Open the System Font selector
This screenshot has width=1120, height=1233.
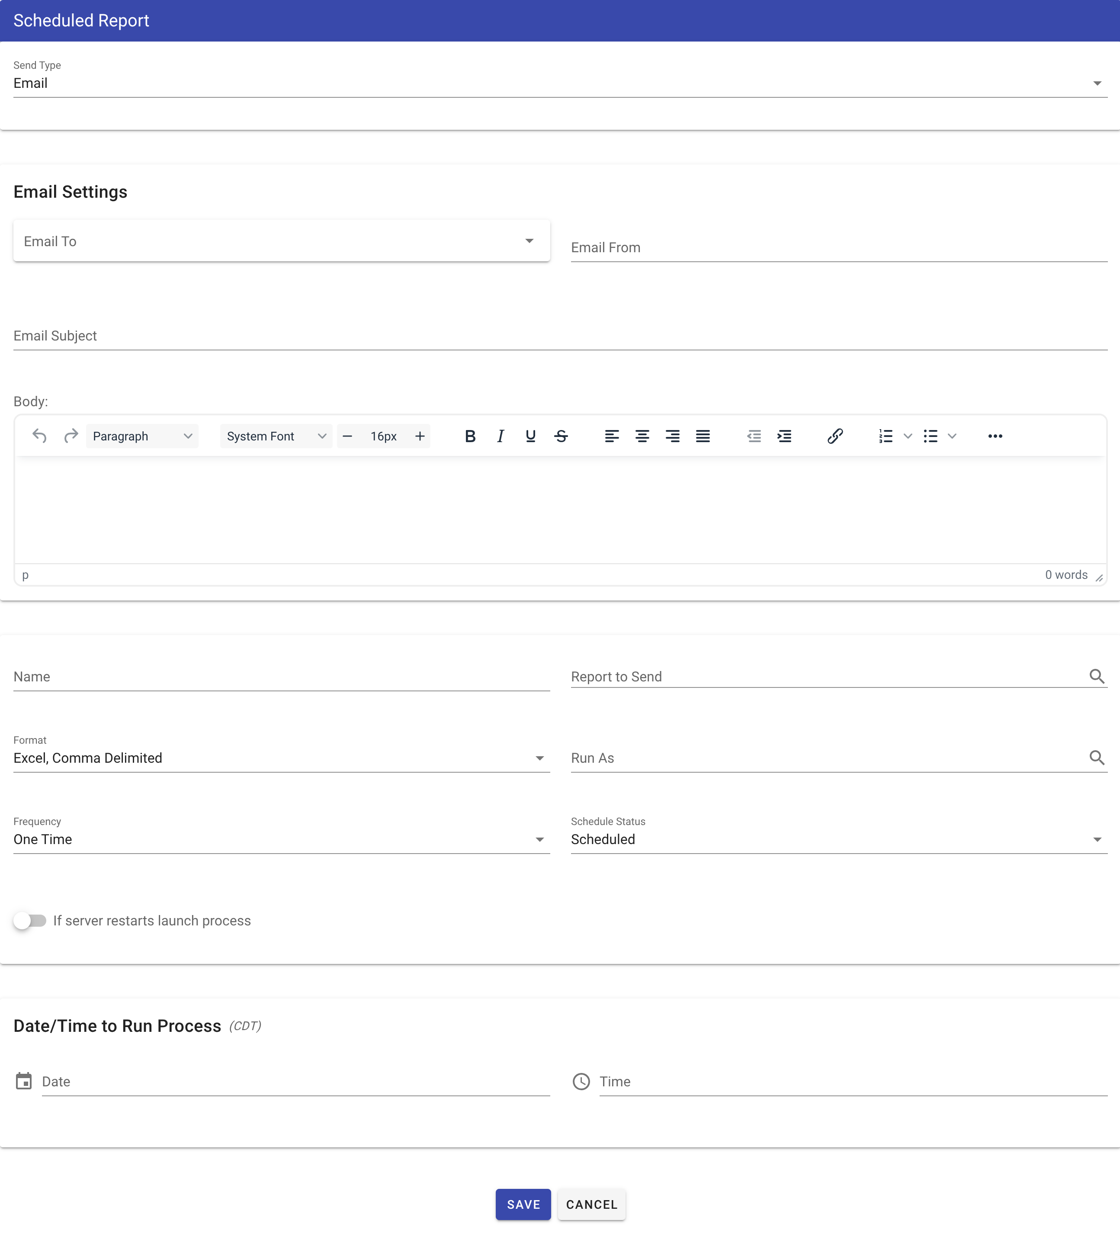(275, 436)
